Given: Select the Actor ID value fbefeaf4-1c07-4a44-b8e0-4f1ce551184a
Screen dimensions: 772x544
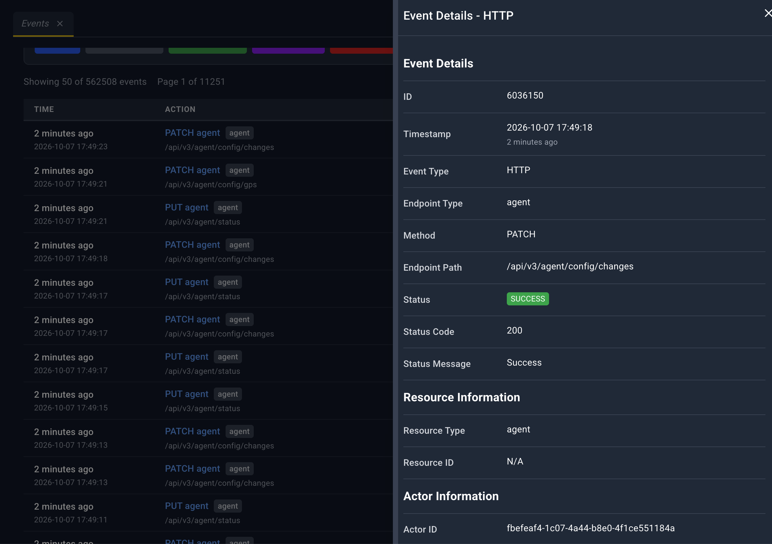Looking at the screenshot, I should pos(590,528).
